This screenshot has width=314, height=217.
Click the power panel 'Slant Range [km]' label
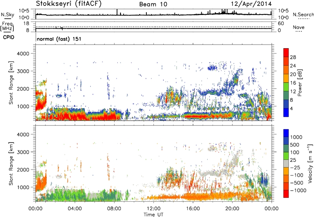(11, 83)
